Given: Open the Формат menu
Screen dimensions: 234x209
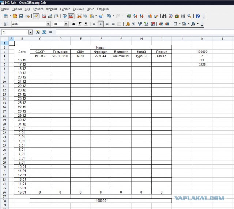Looking at the screenshot, I should pyautogui.click(x=52, y=9).
